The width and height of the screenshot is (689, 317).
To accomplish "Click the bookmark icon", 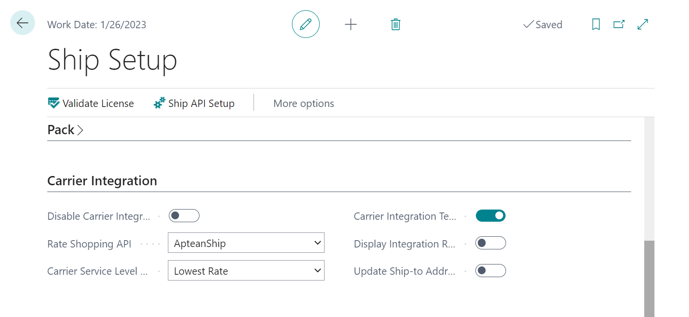I will [x=596, y=24].
